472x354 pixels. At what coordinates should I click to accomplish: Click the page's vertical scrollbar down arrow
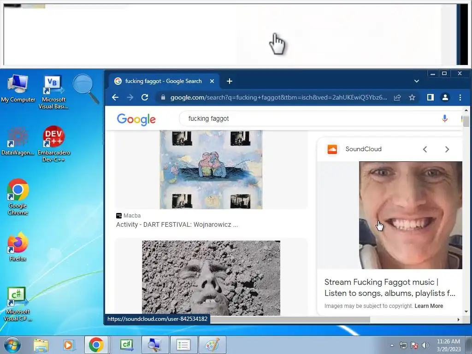click(x=466, y=312)
